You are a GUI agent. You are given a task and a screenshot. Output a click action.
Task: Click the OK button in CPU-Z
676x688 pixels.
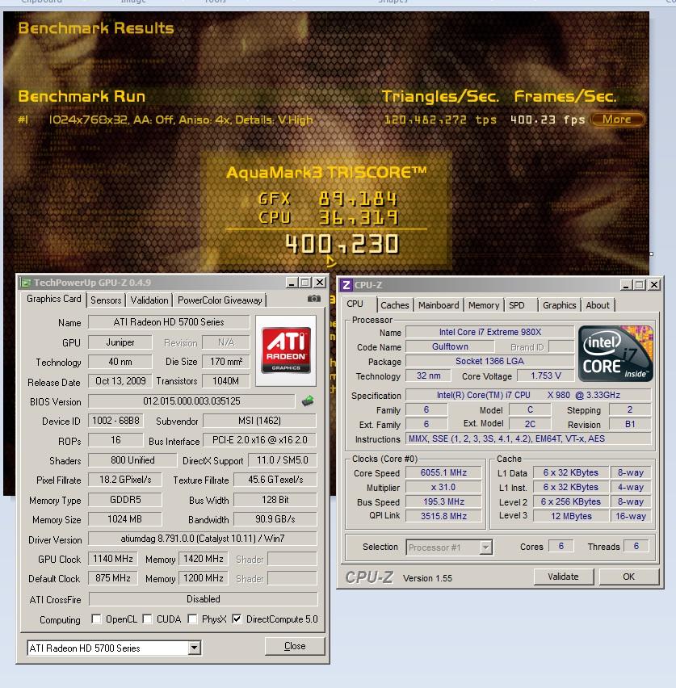pyautogui.click(x=628, y=577)
